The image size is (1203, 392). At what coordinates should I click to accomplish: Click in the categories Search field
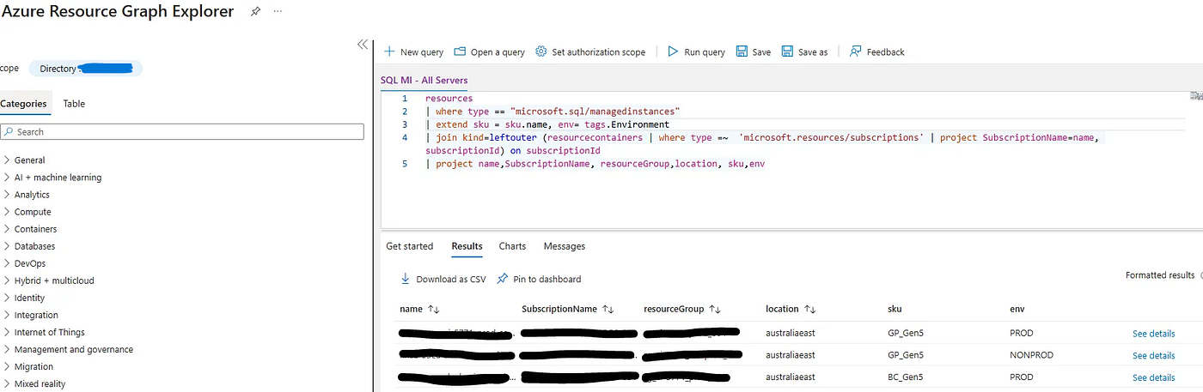click(183, 132)
